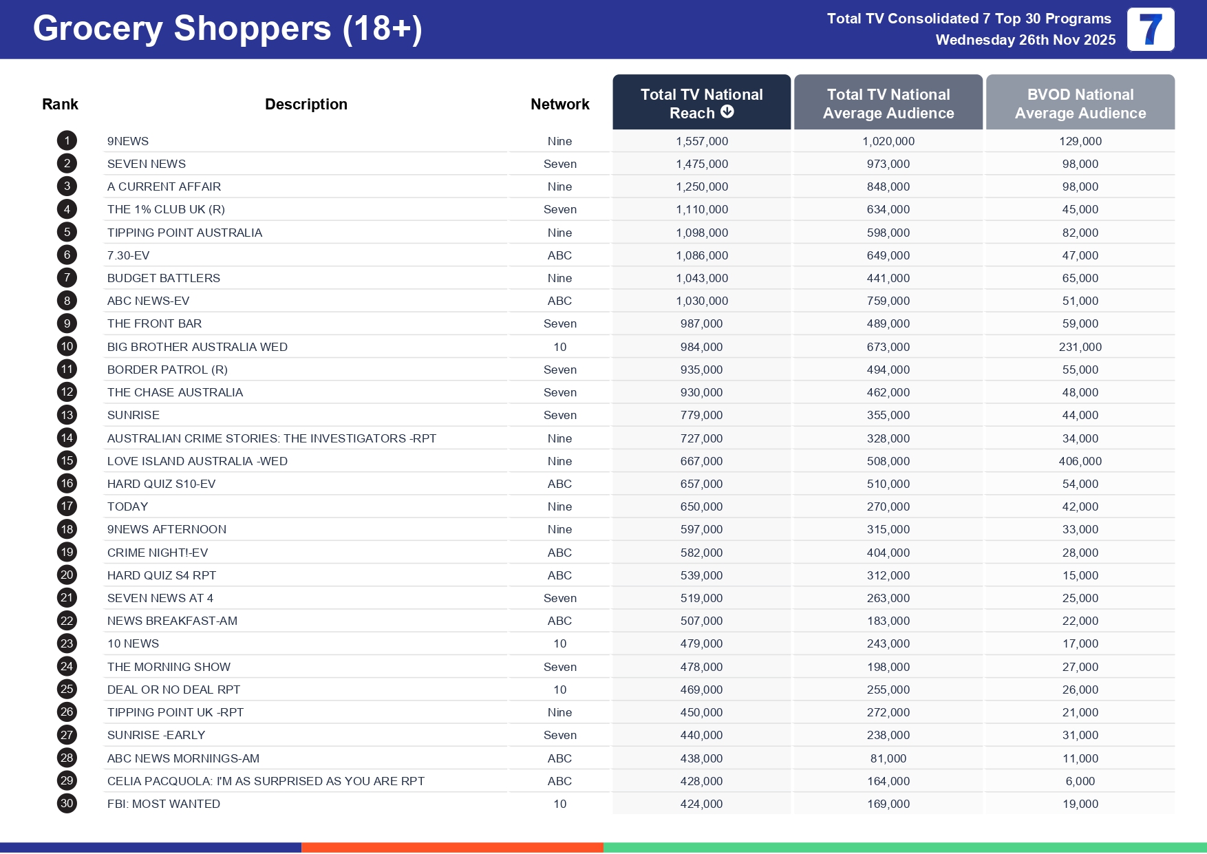Click the Channel 7 logo icon
This screenshot has height=854, width=1207.
[1150, 30]
